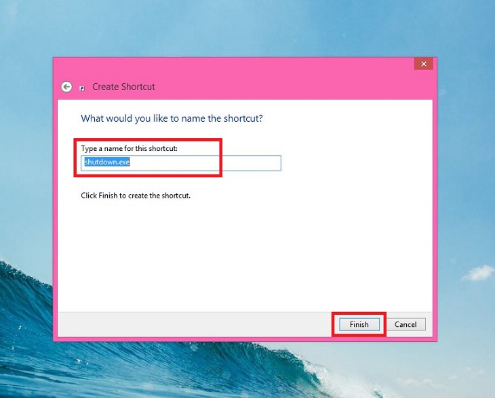Click the highlighted shutdown.exe text

[x=107, y=162]
